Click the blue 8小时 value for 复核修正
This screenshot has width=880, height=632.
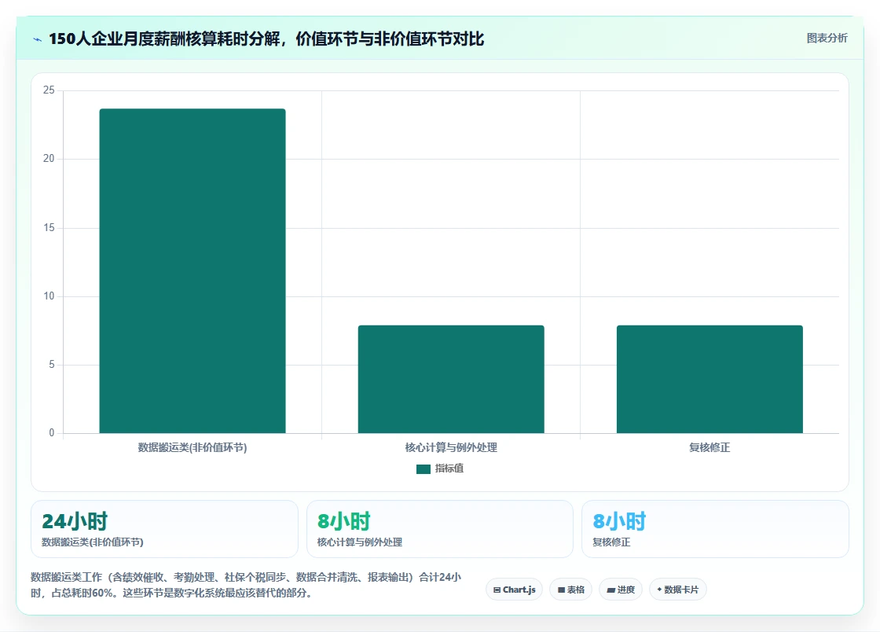pyautogui.click(x=620, y=521)
